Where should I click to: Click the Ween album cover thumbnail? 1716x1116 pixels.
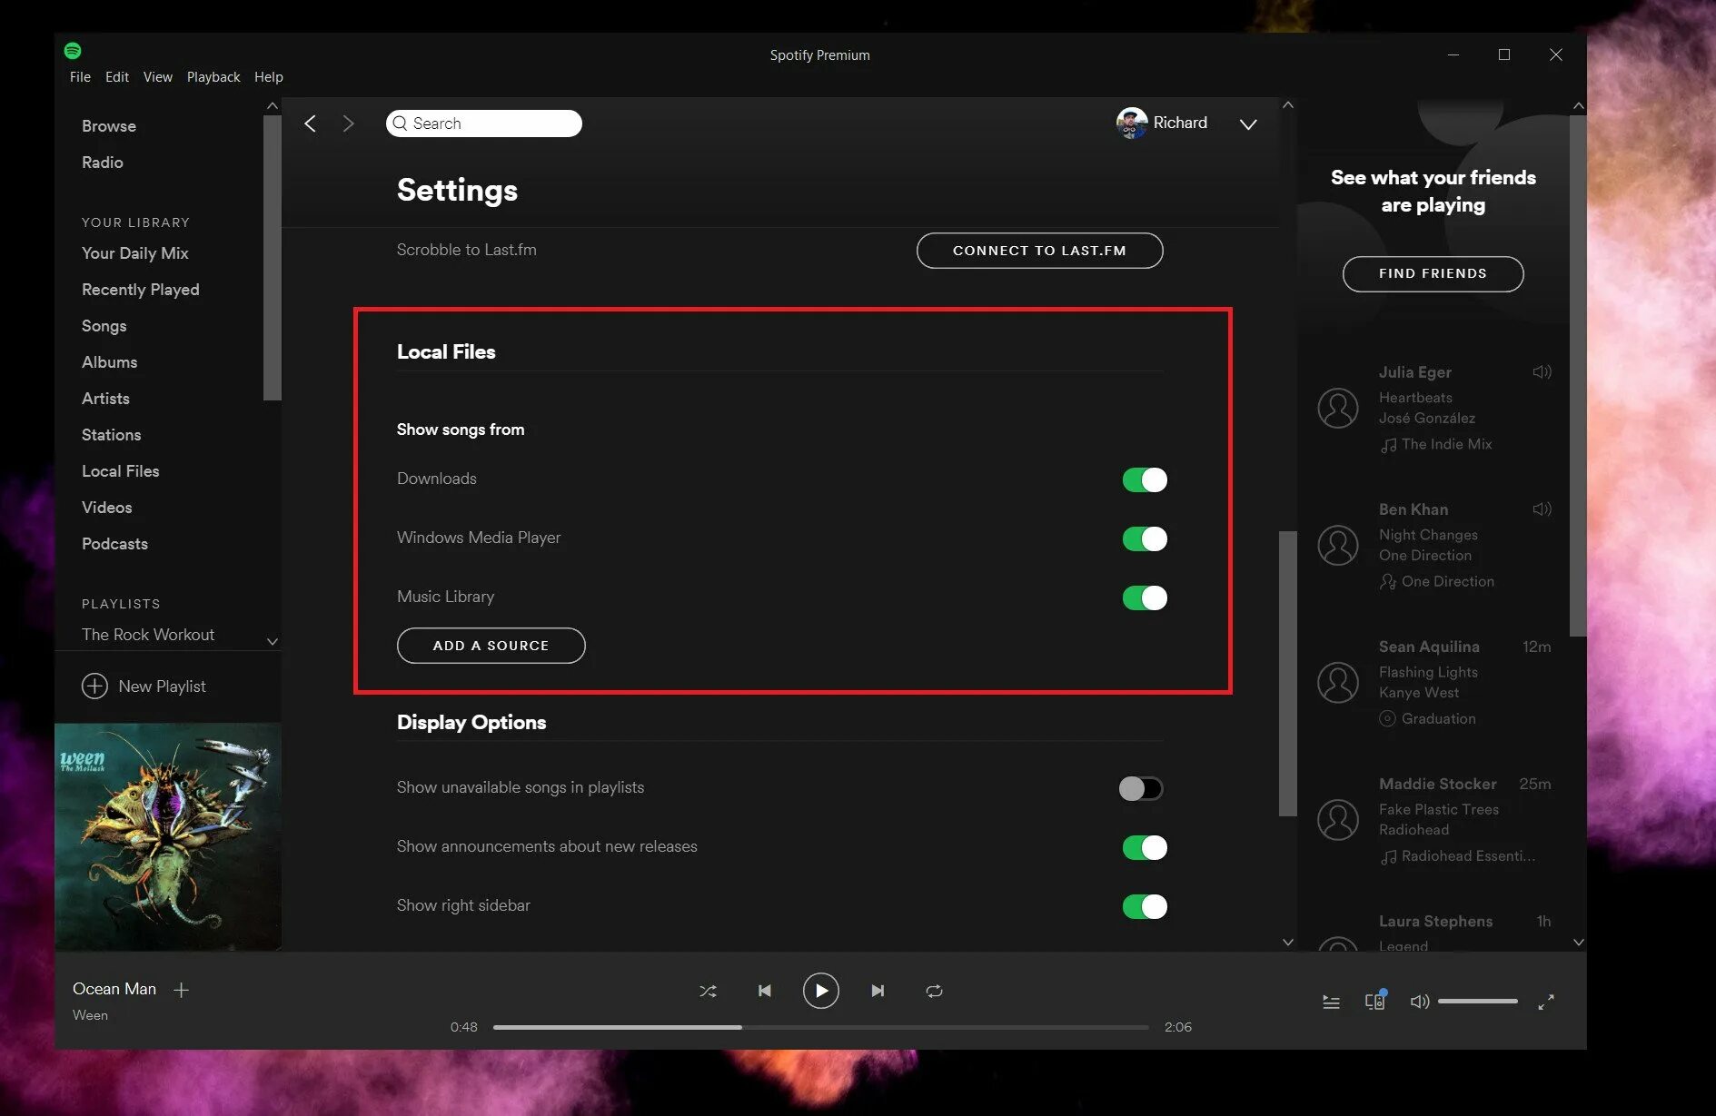point(168,836)
